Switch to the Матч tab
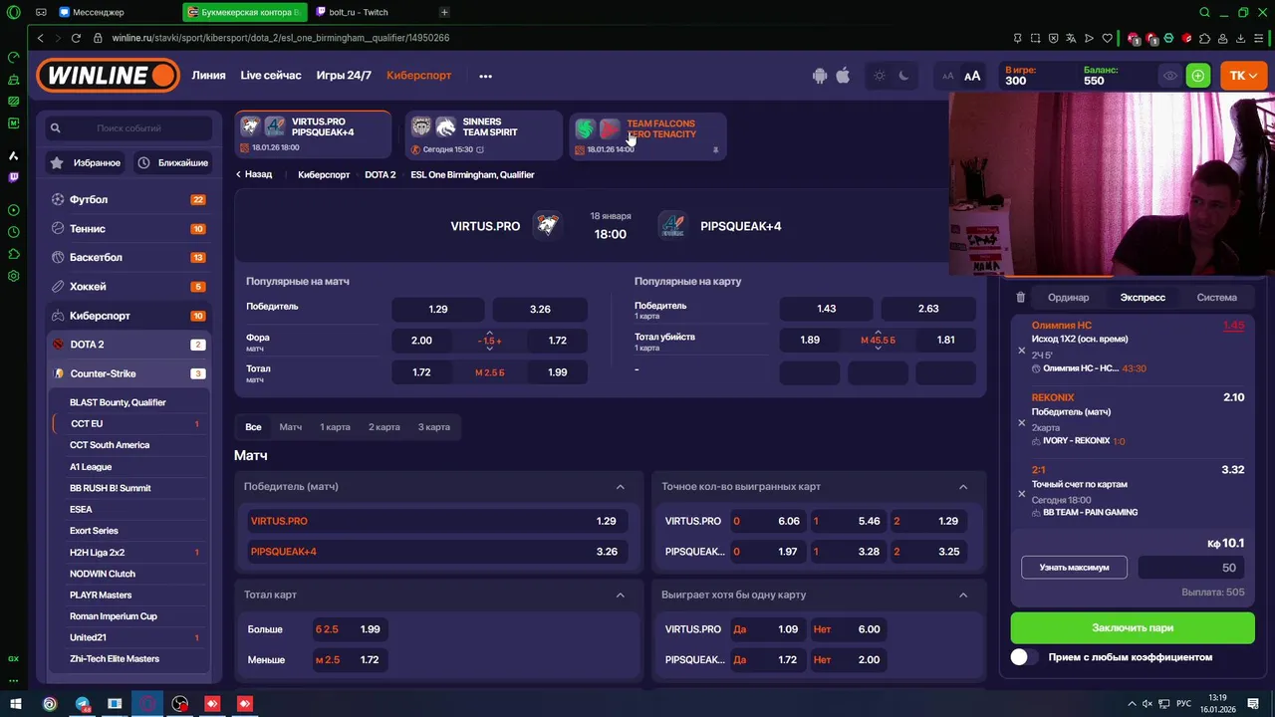 (290, 427)
